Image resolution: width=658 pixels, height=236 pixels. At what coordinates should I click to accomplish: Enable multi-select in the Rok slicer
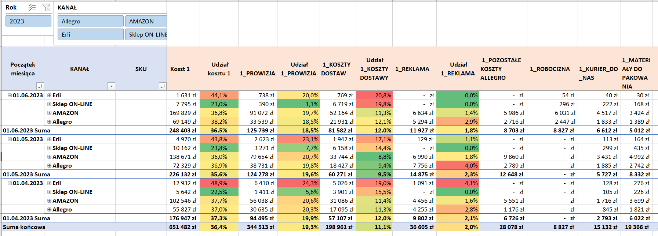(x=32, y=7)
